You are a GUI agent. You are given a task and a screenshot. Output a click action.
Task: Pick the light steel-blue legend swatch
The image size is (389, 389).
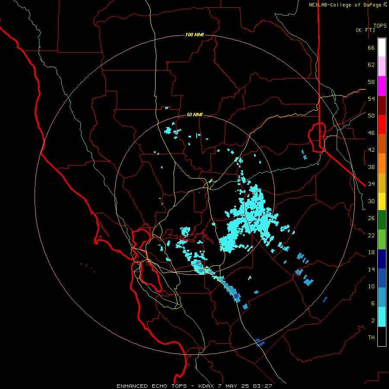pos(382,297)
